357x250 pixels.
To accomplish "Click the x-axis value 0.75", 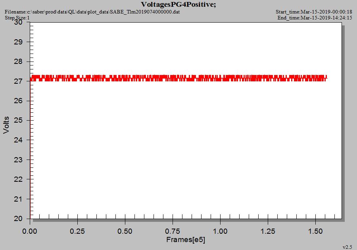I will 173,231.
